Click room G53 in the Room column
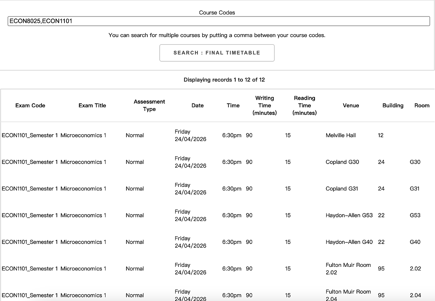This screenshot has width=435, height=301. coord(415,215)
